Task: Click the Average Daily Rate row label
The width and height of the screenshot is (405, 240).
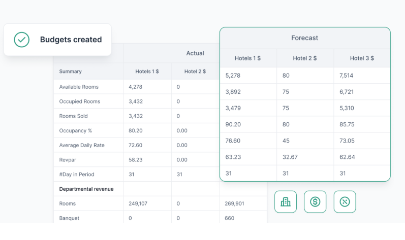Action: tap(82, 145)
